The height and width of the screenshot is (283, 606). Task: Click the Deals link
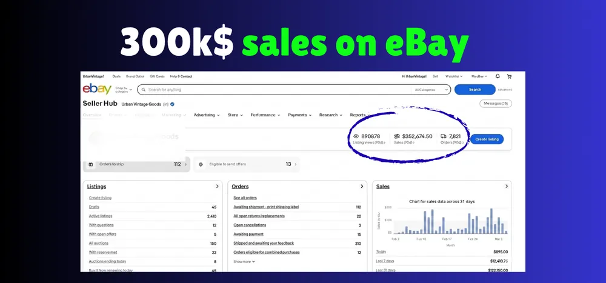tap(116, 76)
